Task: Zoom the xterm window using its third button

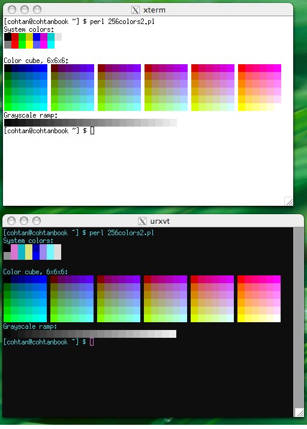Action: (x=37, y=10)
